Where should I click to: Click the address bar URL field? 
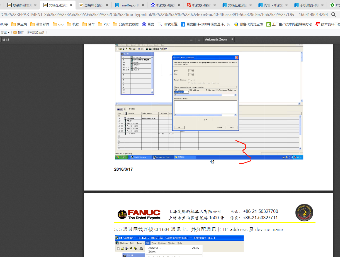click(164, 15)
